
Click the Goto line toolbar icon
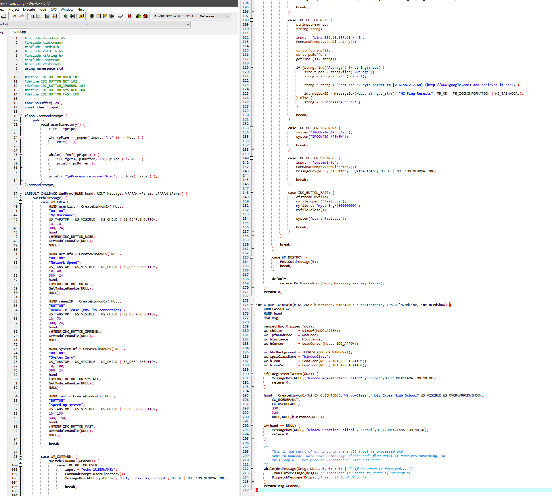pyautogui.click(x=55, y=16)
